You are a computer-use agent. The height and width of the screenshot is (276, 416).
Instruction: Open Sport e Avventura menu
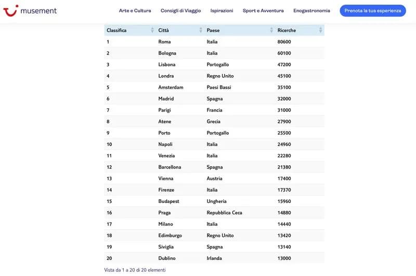coord(263,10)
